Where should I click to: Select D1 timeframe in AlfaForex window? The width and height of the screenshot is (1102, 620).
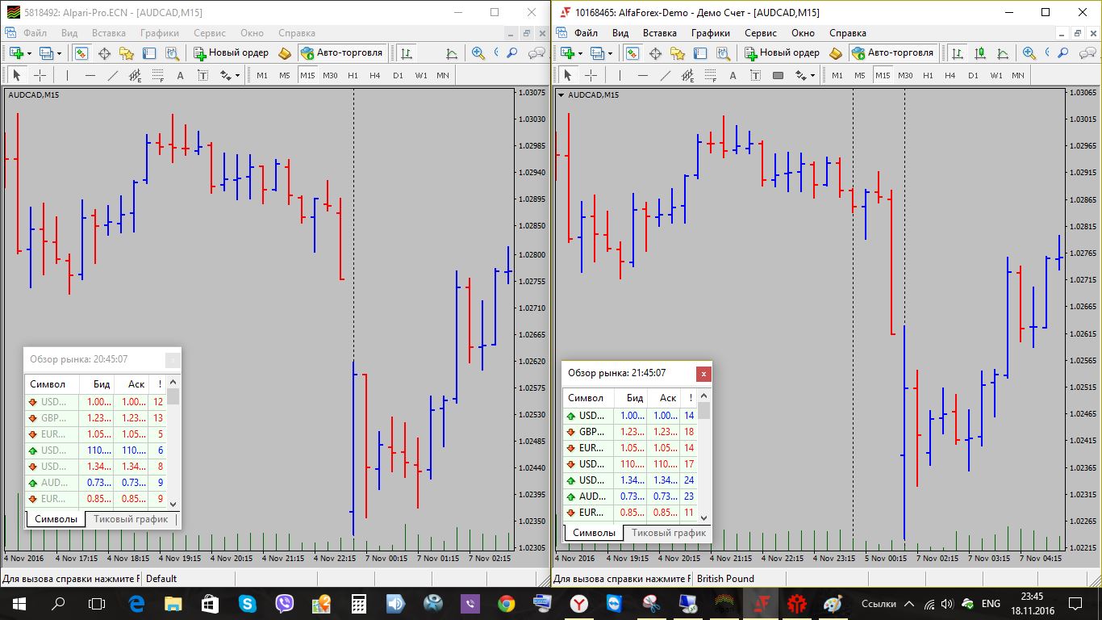973,75
